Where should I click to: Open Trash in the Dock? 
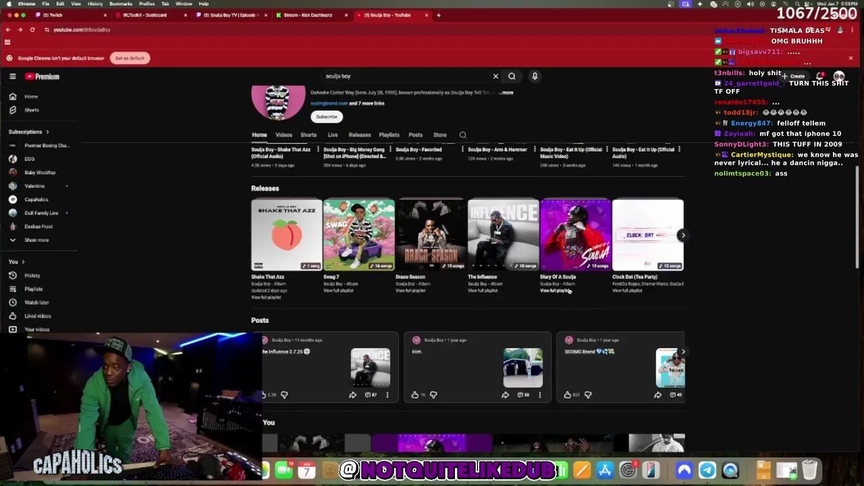(809, 470)
